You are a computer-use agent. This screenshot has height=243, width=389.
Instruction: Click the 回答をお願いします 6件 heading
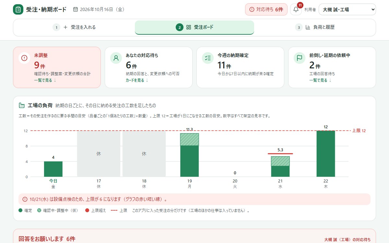click(x=47, y=239)
